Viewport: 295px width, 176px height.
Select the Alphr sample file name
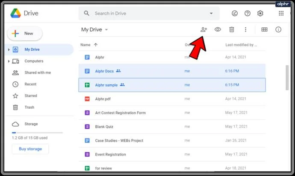[x=106, y=85]
